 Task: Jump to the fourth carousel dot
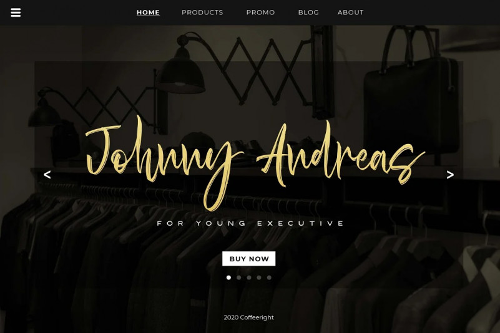click(259, 277)
